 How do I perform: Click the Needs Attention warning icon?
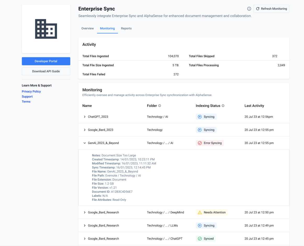pos(200,213)
